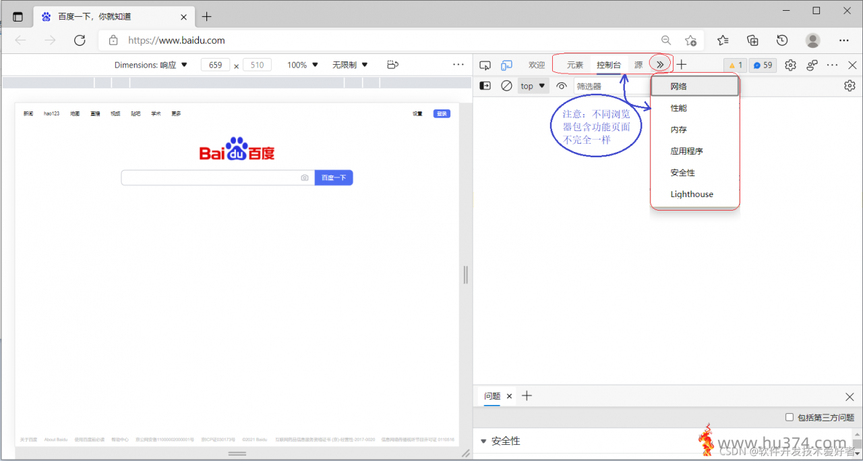Open the top context dropdown in the console
863x461 pixels.
point(533,86)
